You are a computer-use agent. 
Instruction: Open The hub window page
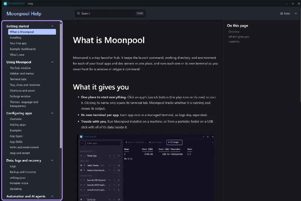tap(20, 68)
